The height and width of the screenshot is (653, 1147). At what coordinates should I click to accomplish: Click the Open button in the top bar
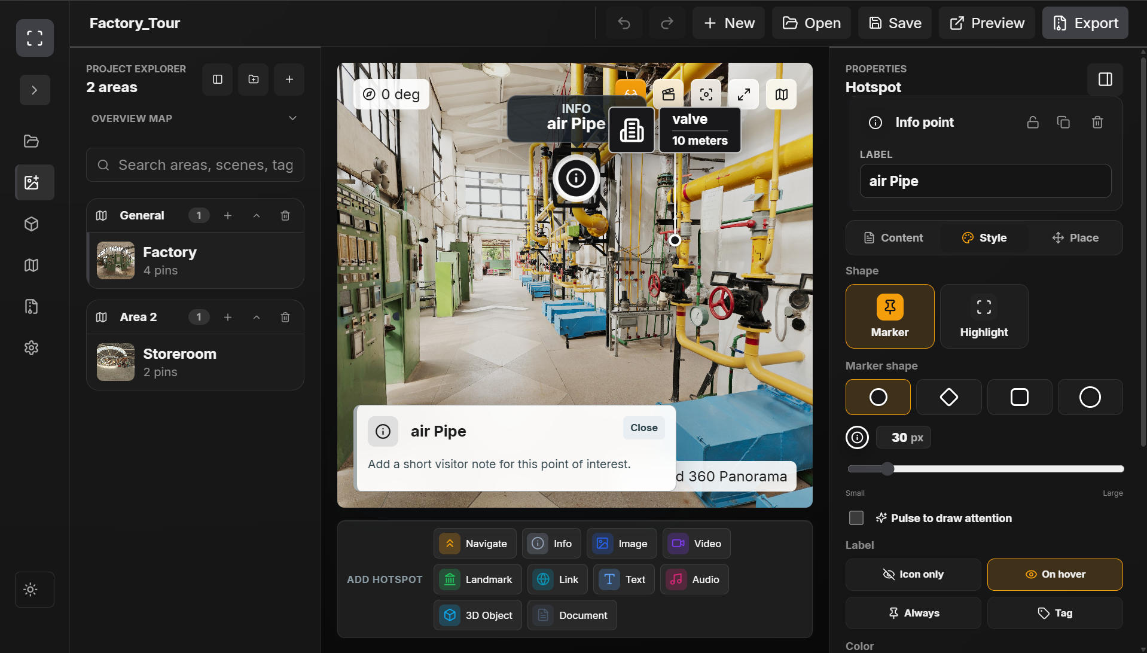(x=812, y=23)
